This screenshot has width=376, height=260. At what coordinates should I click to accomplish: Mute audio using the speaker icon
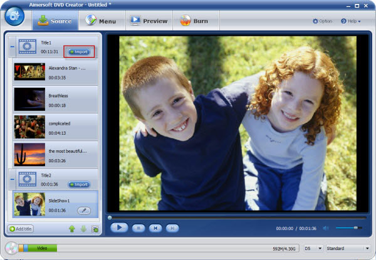pyautogui.click(x=327, y=228)
